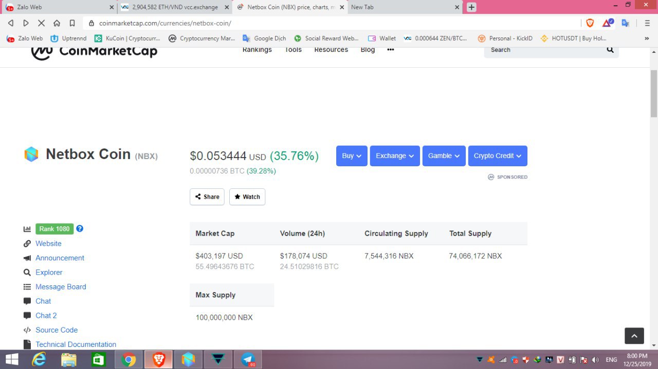Click the Rank 1080 badge
The image size is (658, 369).
pyautogui.click(x=54, y=229)
